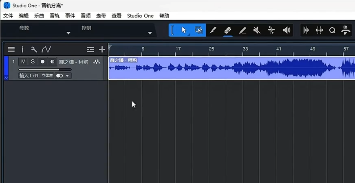This screenshot has width=355, height=183.
Task: Click bar 49 on the timeline ruler
Action: 313,49
